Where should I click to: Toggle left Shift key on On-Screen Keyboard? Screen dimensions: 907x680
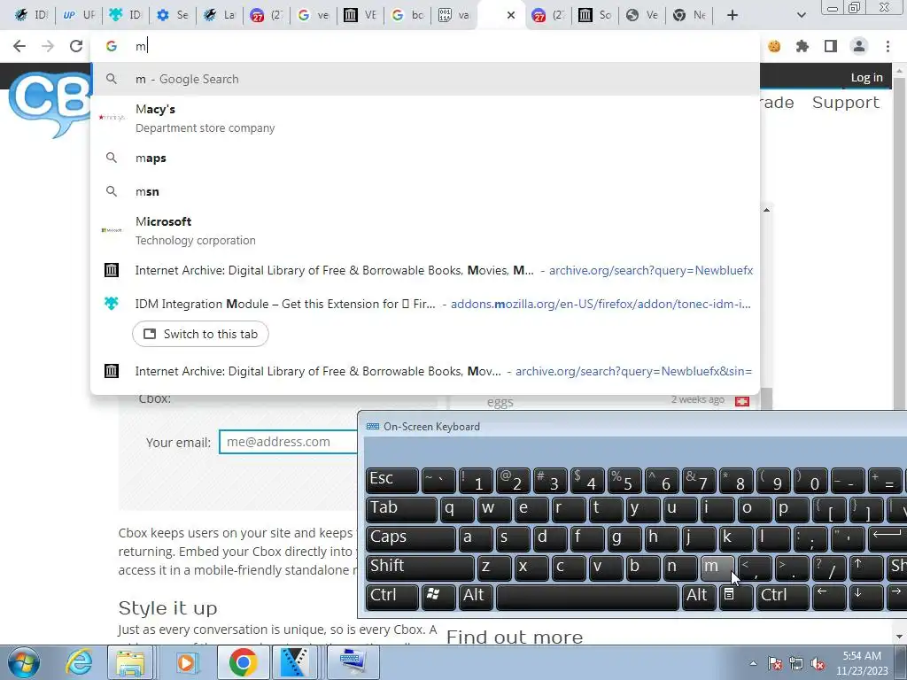click(419, 567)
